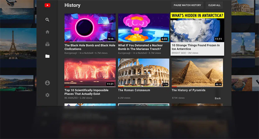The width and height of the screenshot is (259, 139).
Task: Click the Pause Watch History button
Action: (x=187, y=5)
